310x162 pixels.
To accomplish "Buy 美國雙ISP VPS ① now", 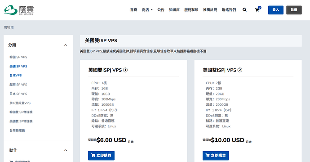I will point(101,155).
